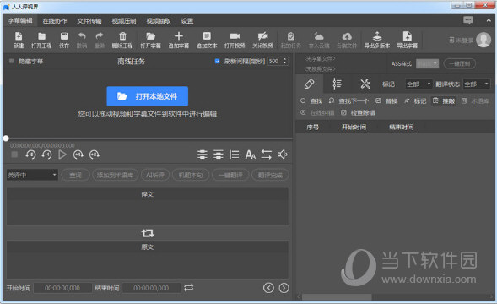Click the 一键压制 button
Screen dimensions: 497x304
[459, 64]
